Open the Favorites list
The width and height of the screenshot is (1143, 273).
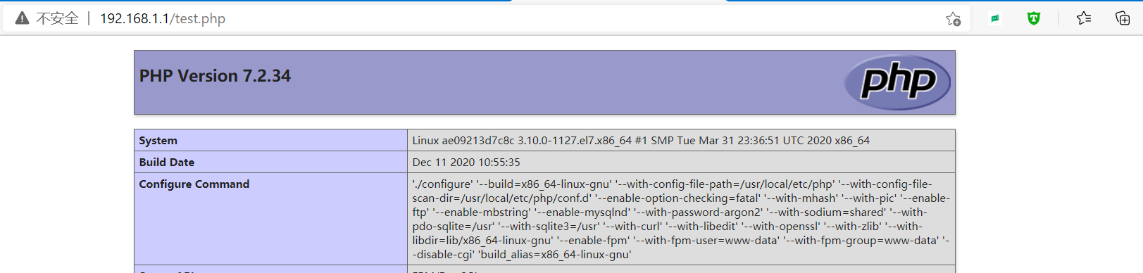(x=1084, y=18)
